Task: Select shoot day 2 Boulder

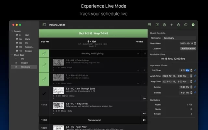Action: 25,63
